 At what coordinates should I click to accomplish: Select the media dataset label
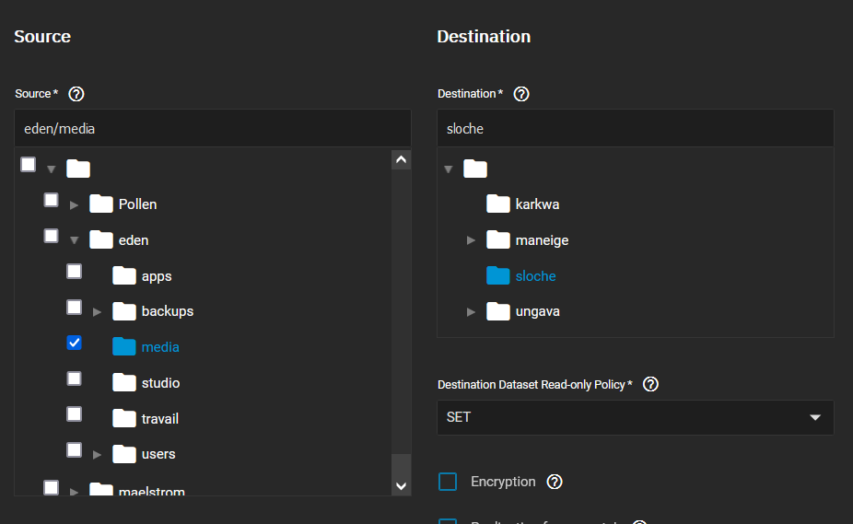click(x=160, y=347)
